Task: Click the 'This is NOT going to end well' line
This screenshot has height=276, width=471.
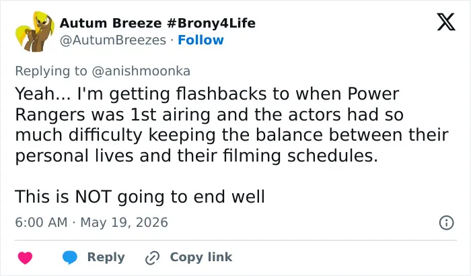Action: [x=140, y=197]
